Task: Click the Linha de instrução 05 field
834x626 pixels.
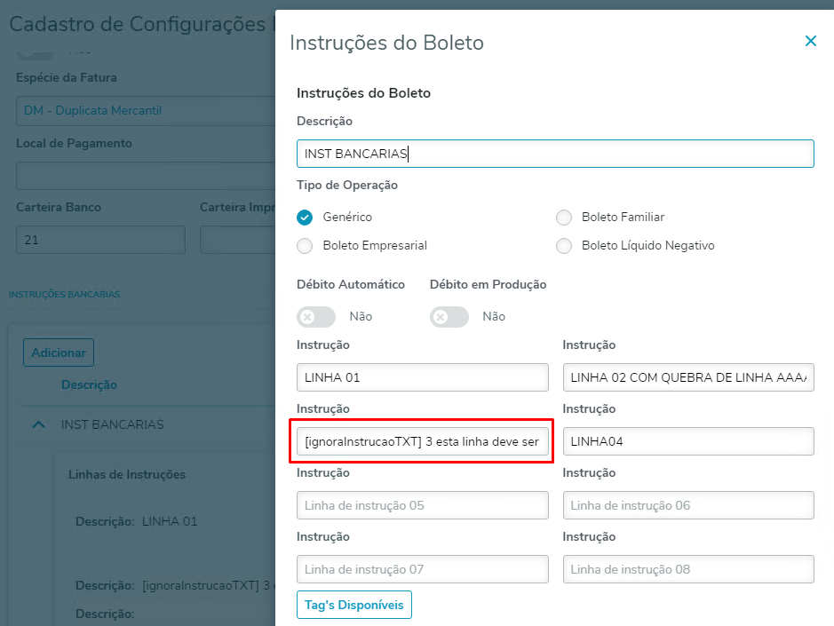Action: click(x=423, y=505)
